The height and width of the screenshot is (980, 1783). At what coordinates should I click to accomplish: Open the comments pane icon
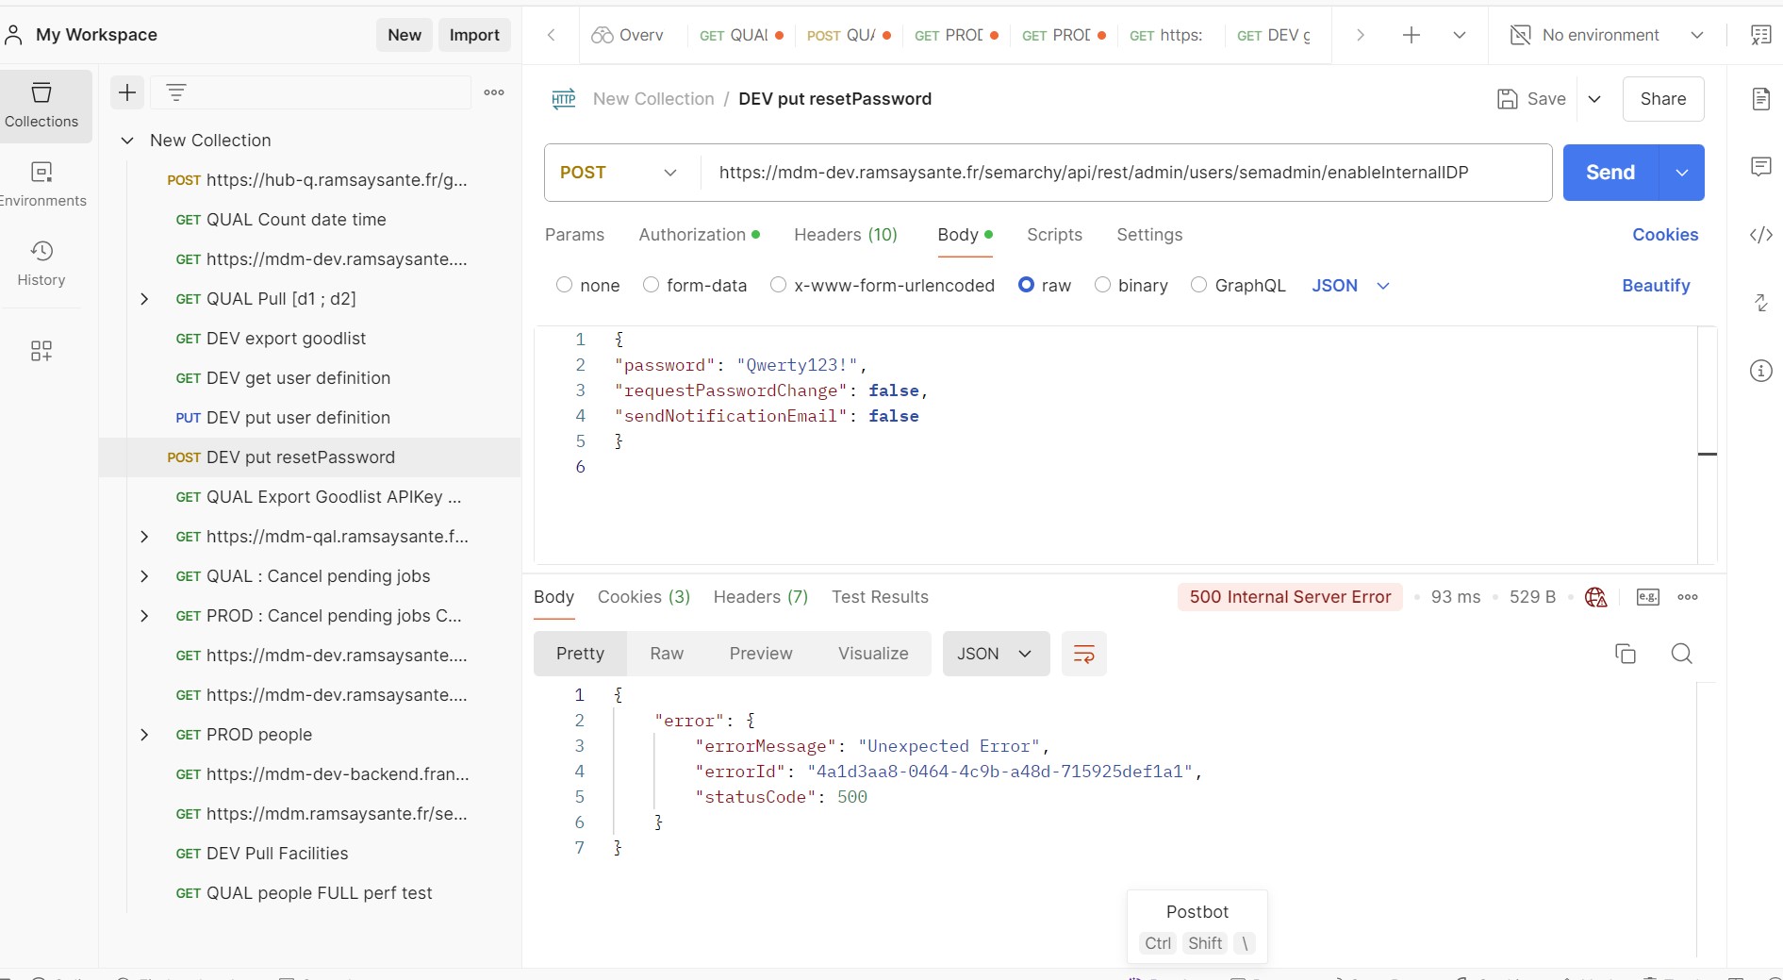[x=1760, y=167]
